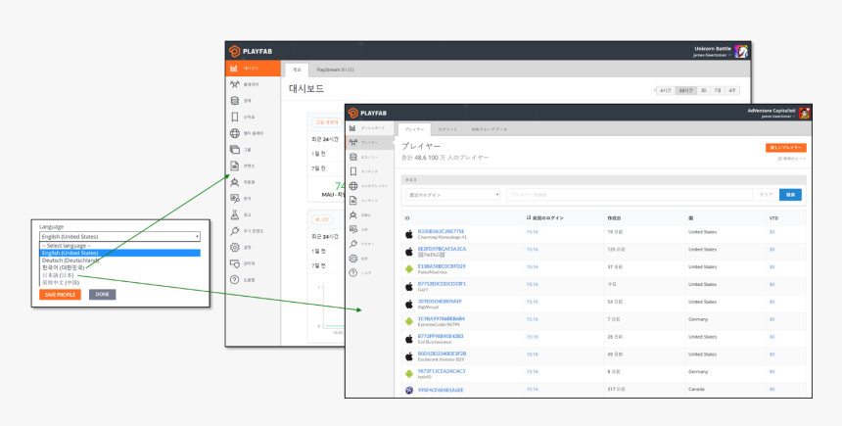Open Multiplayer globe icon in Korean window sidebar

coord(235,133)
